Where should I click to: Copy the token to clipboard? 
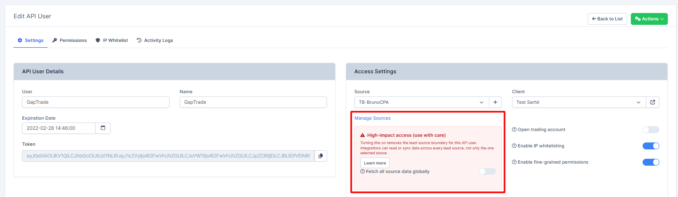(x=320, y=156)
